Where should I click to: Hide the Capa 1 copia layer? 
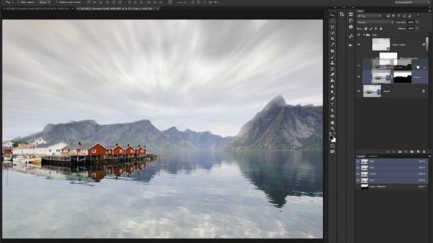tap(359, 45)
